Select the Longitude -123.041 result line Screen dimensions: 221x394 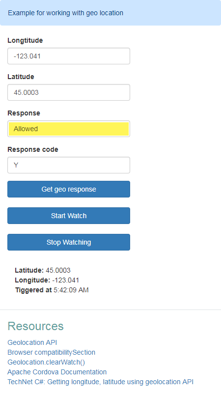[x=47, y=280]
